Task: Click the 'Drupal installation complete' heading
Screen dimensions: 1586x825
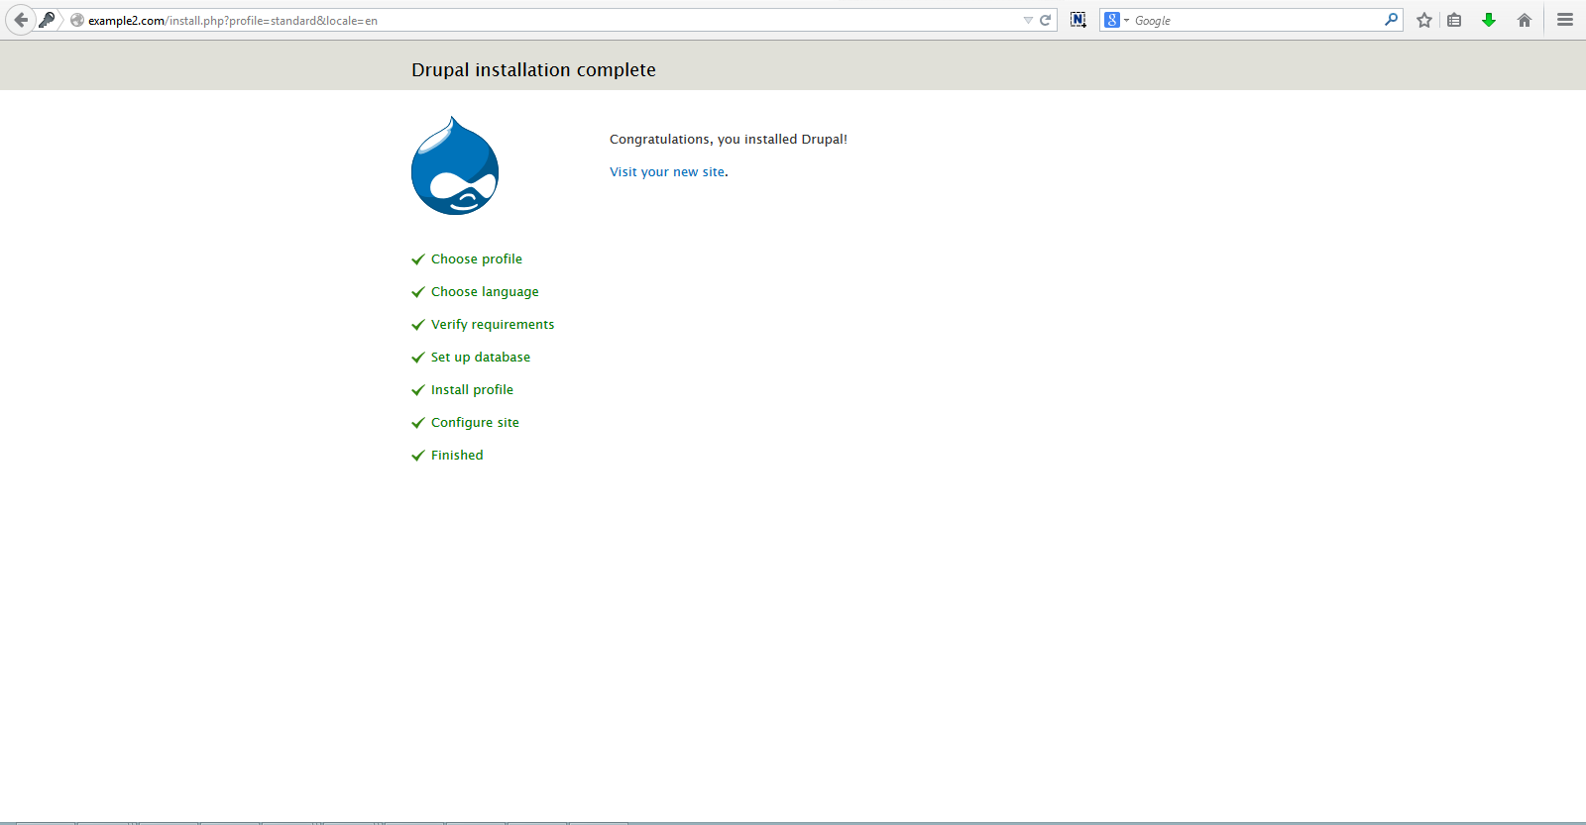Action: [533, 69]
